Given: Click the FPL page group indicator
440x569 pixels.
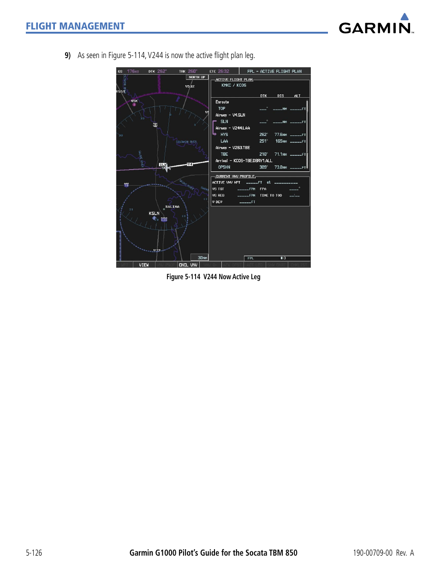Looking at the screenshot, I should [x=277, y=258].
